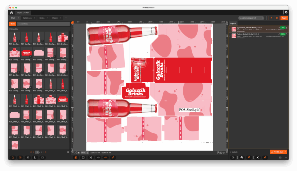The image size is (297, 171).
Task: Expand the Side B layout row
Action: tap(230, 36)
